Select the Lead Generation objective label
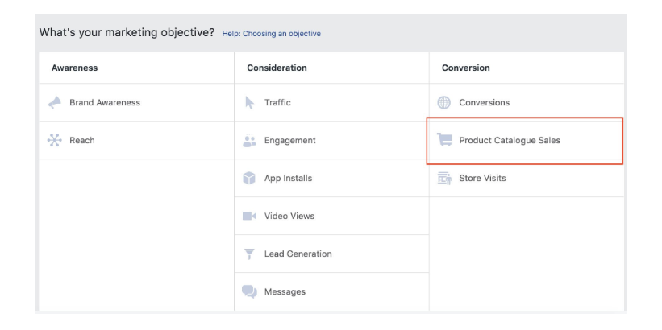The height and width of the screenshot is (330, 662). [x=298, y=254]
